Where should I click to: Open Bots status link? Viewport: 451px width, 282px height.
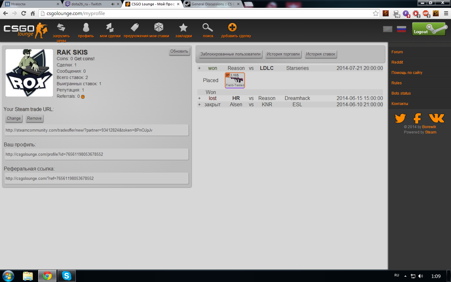[401, 93]
